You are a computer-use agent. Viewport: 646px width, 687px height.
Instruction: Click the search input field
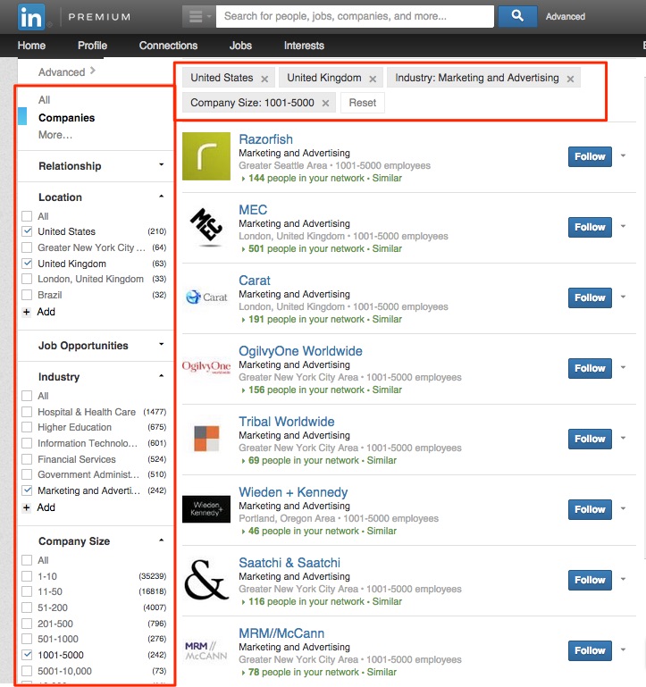[355, 16]
